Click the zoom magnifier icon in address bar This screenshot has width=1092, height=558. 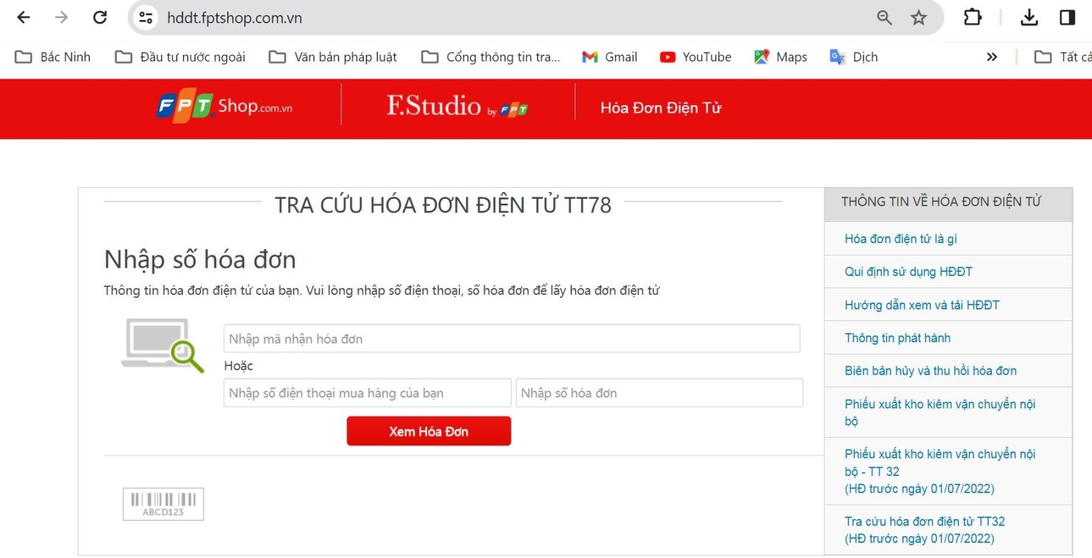885,18
